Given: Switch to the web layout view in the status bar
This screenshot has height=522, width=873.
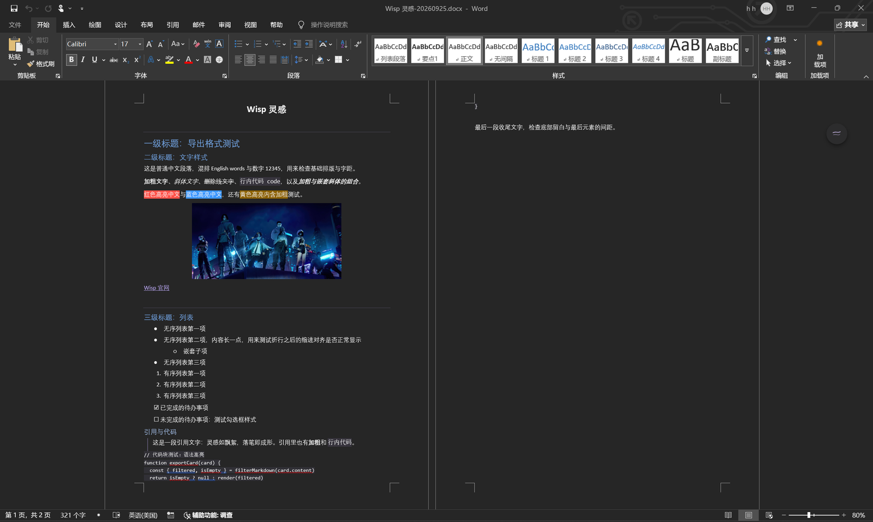Looking at the screenshot, I should click(769, 515).
